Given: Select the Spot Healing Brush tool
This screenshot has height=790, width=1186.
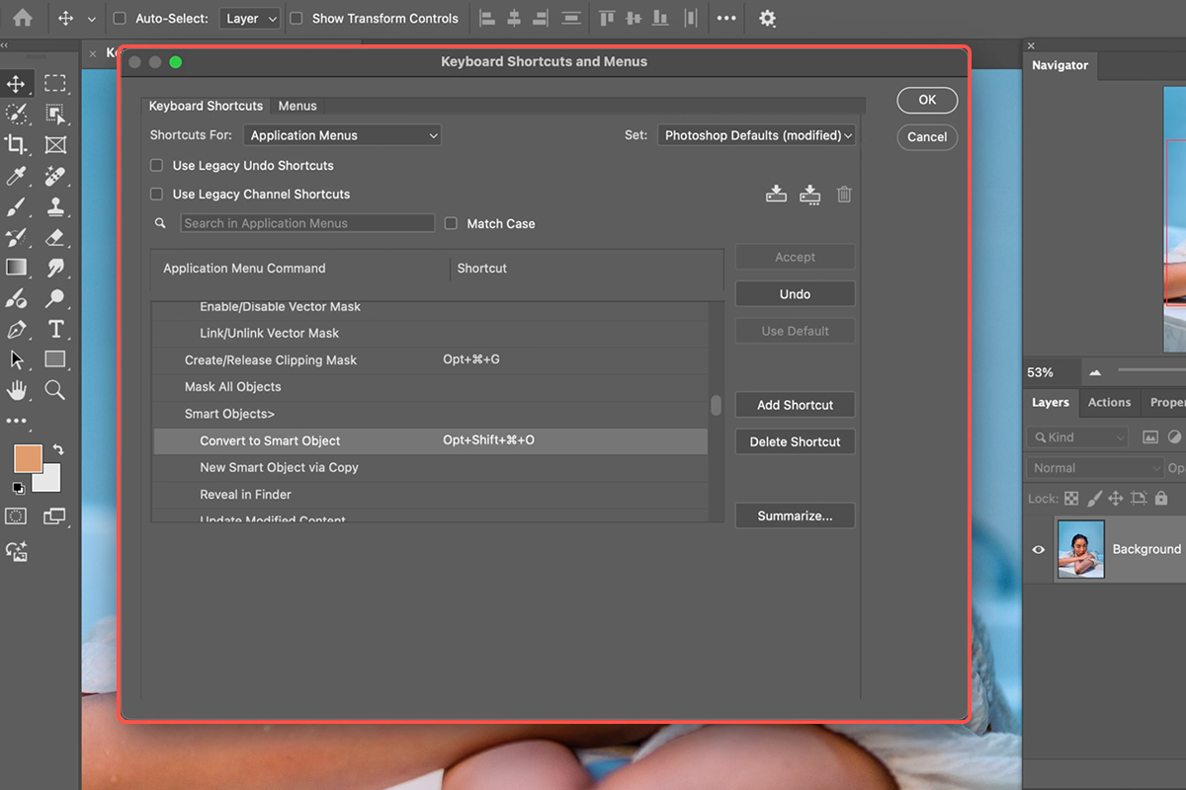Looking at the screenshot, I should coord(55,177).
